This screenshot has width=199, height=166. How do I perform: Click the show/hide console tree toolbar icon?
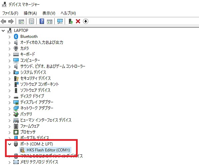[21, 21]
